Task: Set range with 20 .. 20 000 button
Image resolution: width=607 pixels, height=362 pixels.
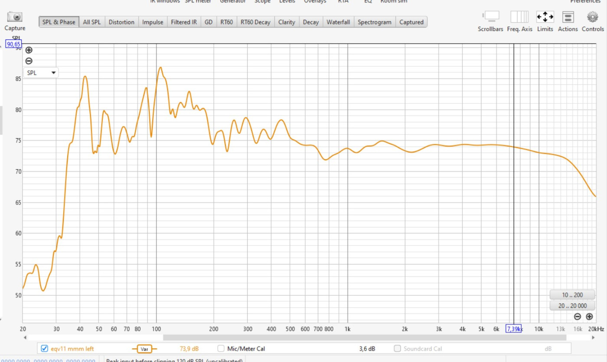Action: 572,306
